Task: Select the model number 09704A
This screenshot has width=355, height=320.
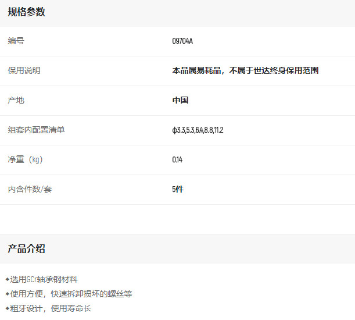Action: [x=182, y=41]
